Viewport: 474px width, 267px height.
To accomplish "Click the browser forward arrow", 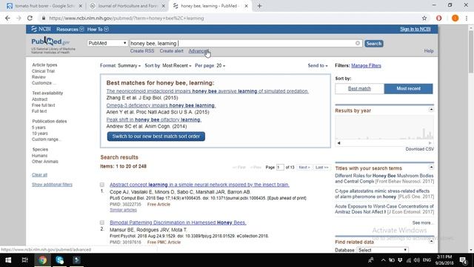I will click(x=19, y=18).
